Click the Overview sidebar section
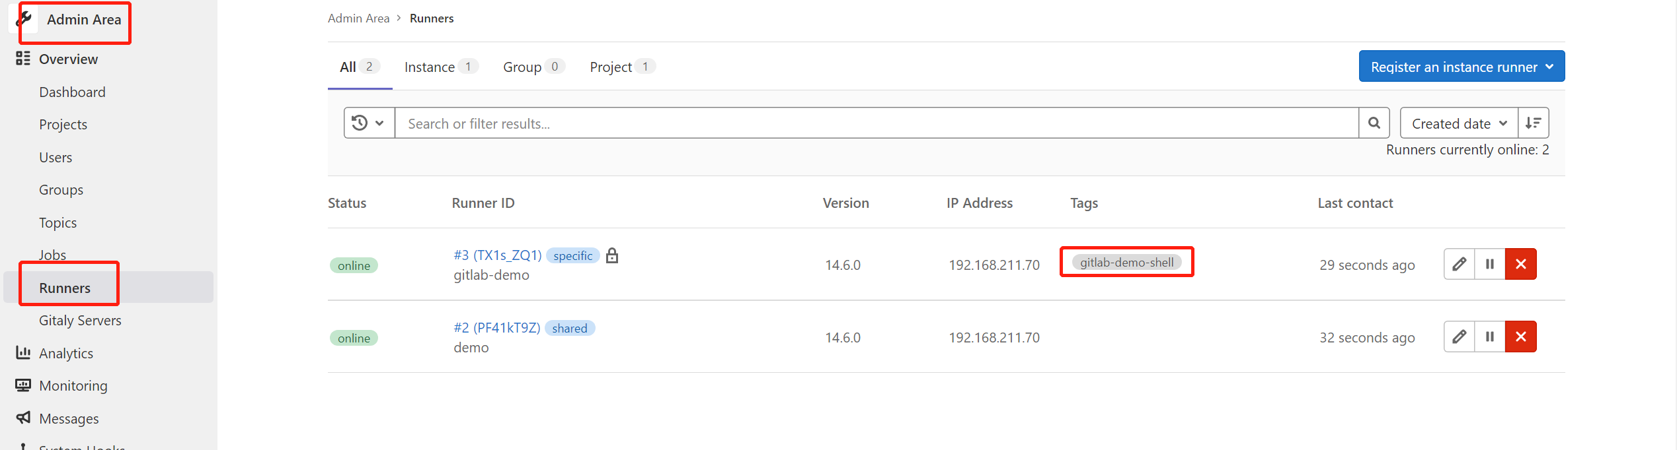Image resolution: width=1677 pixels, height=450 pixels. (68, 59)
